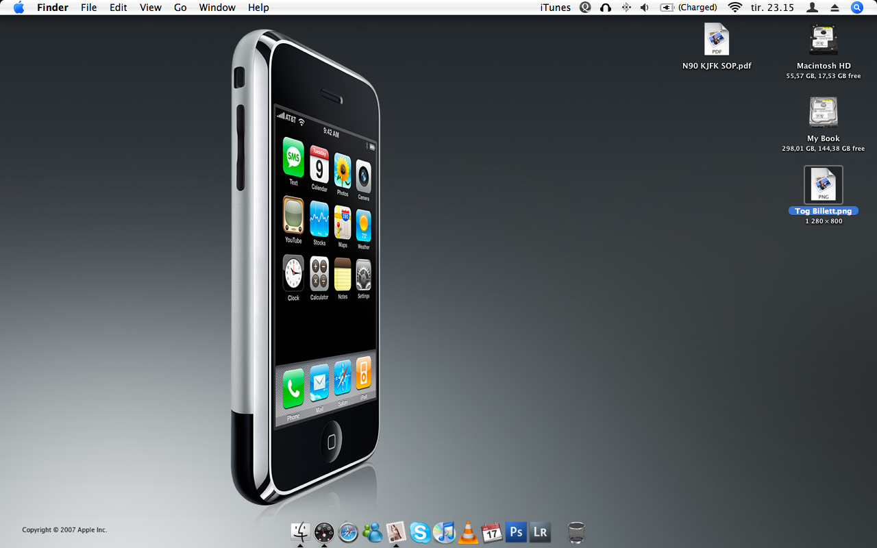Open the Wi-Fi AirPort status menu
This screenshot has height=548, width=877.
point(735,8)
